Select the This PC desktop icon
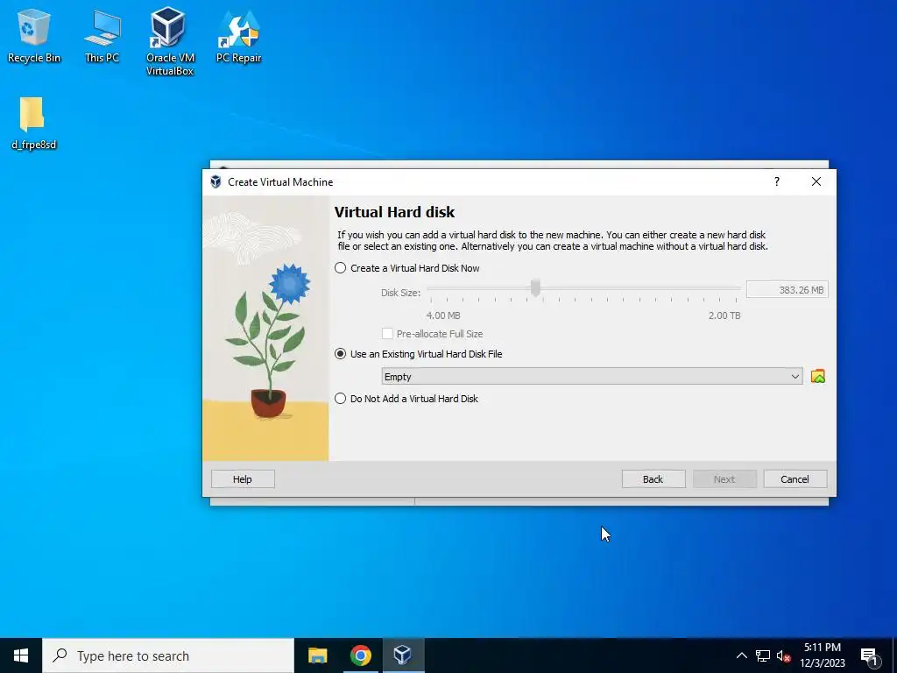Screen dimensions: 897x673 (x=102, y=35)
